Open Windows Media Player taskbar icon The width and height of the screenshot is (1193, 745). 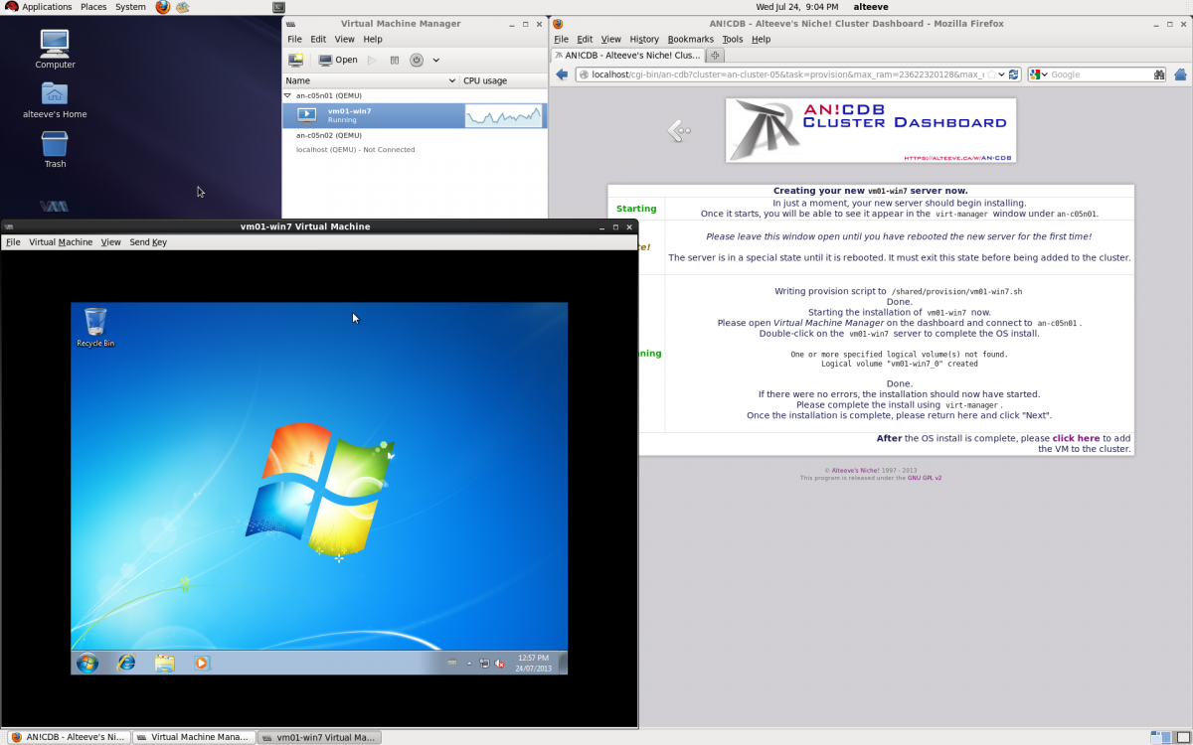click(202, 663)
